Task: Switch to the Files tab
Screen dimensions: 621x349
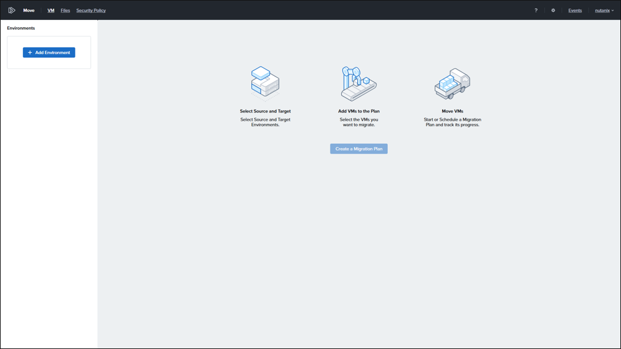Action: point(65,11)
